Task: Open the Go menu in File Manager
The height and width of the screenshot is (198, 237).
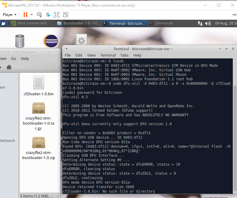Action: coord(13,59)
